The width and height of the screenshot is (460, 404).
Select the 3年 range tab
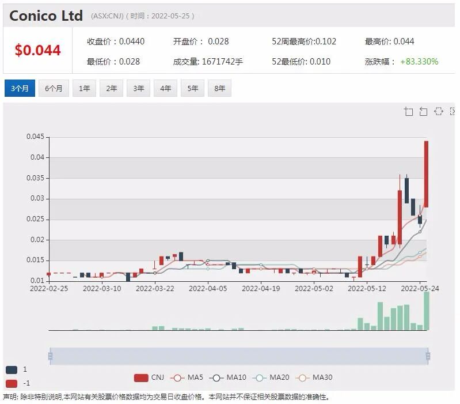pos(139,88)
